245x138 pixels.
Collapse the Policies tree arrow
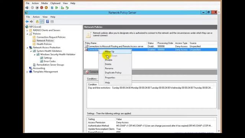[x=27, y=34]
